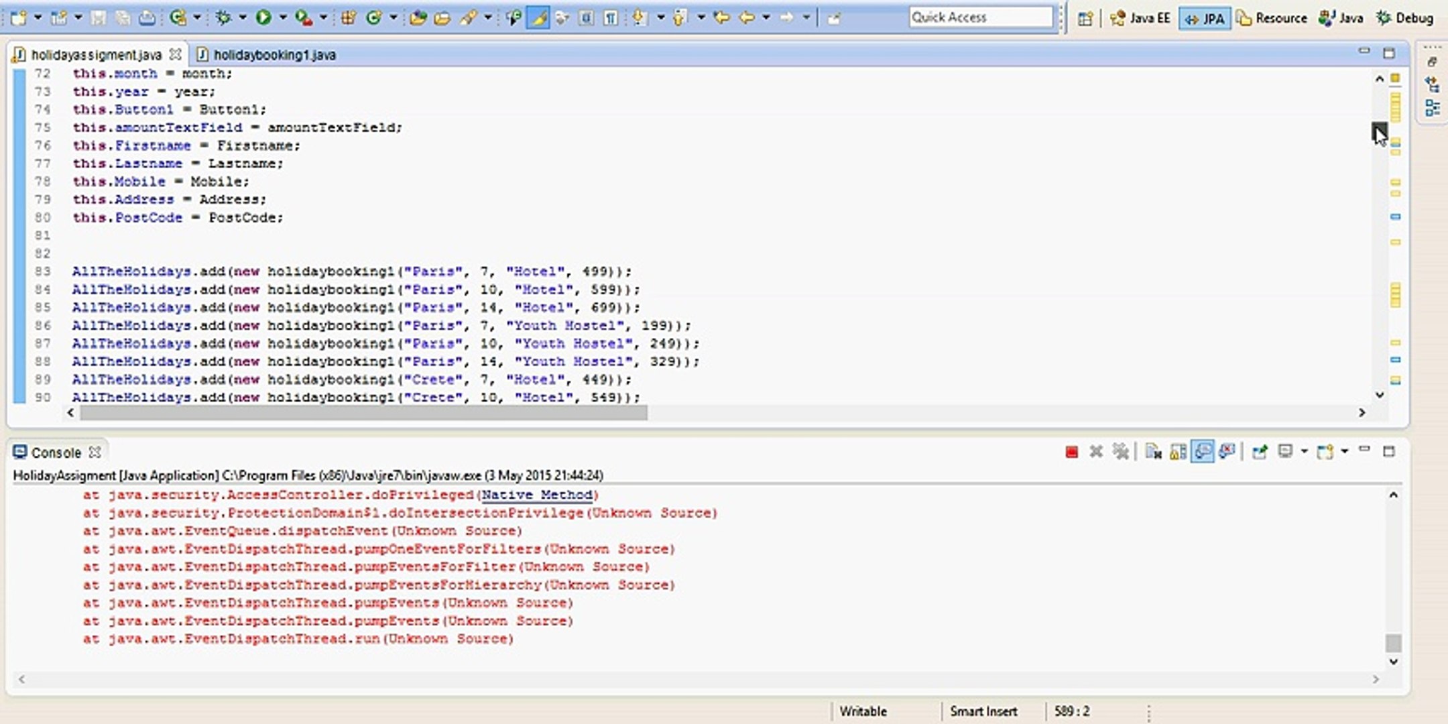
Task: Toggle Pin Console button
Action: tap(1259, 452)
